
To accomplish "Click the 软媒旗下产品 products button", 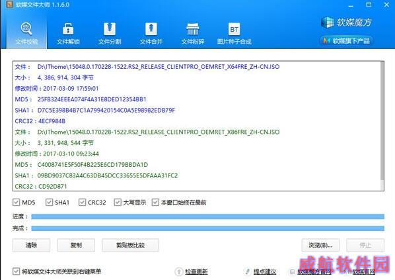I will pyautogui.click(x=346, y=40).
